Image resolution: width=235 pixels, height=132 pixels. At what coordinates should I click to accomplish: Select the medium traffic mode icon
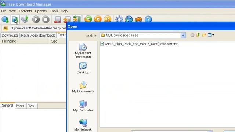click(x=67, y=19)
